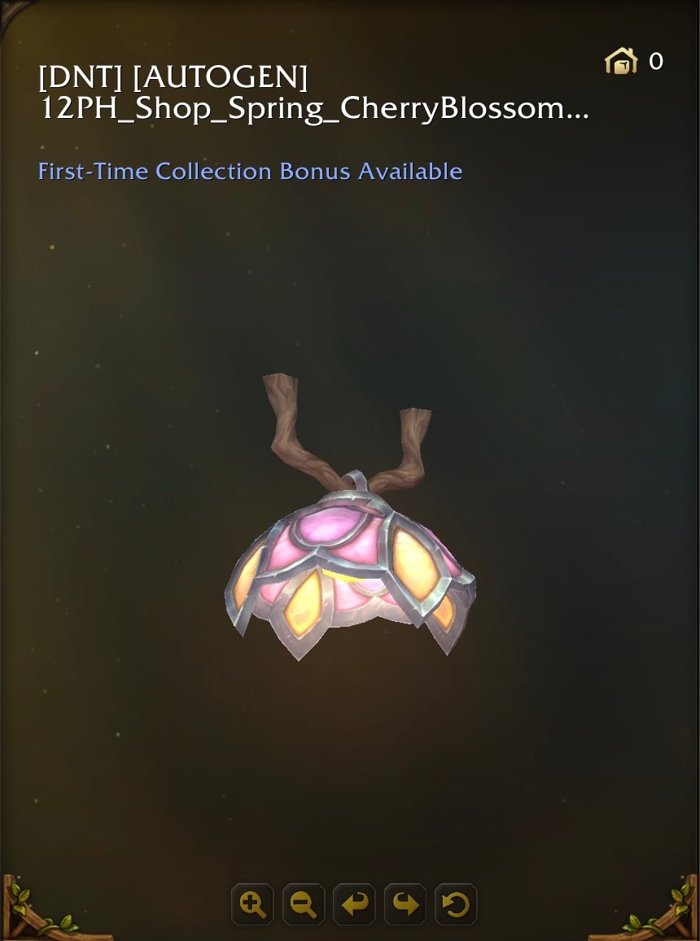Select the large orange petal pane on lamp
This screenshot has height=941, width=700.
click(x=416, y=564)
